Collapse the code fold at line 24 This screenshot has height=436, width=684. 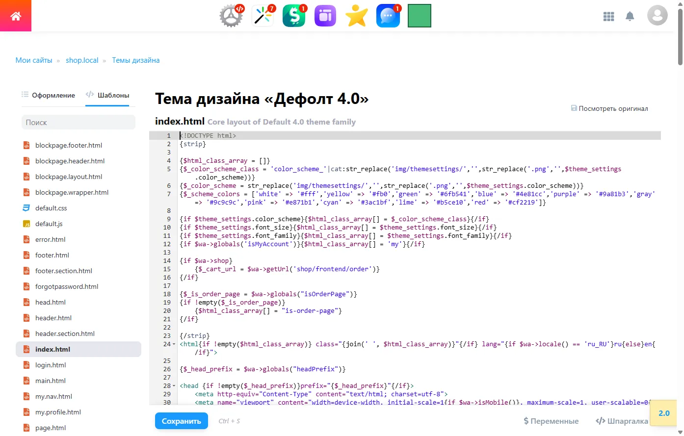pos(173,344)
